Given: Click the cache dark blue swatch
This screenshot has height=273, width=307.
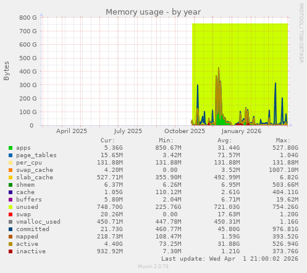Looking at the screenshot, I should coord(11,192).
